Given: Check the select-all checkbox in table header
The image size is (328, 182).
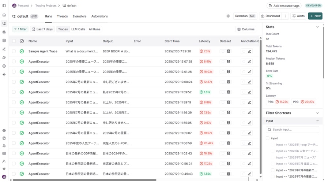Looking at the screenshot, I should coord(14,41).
